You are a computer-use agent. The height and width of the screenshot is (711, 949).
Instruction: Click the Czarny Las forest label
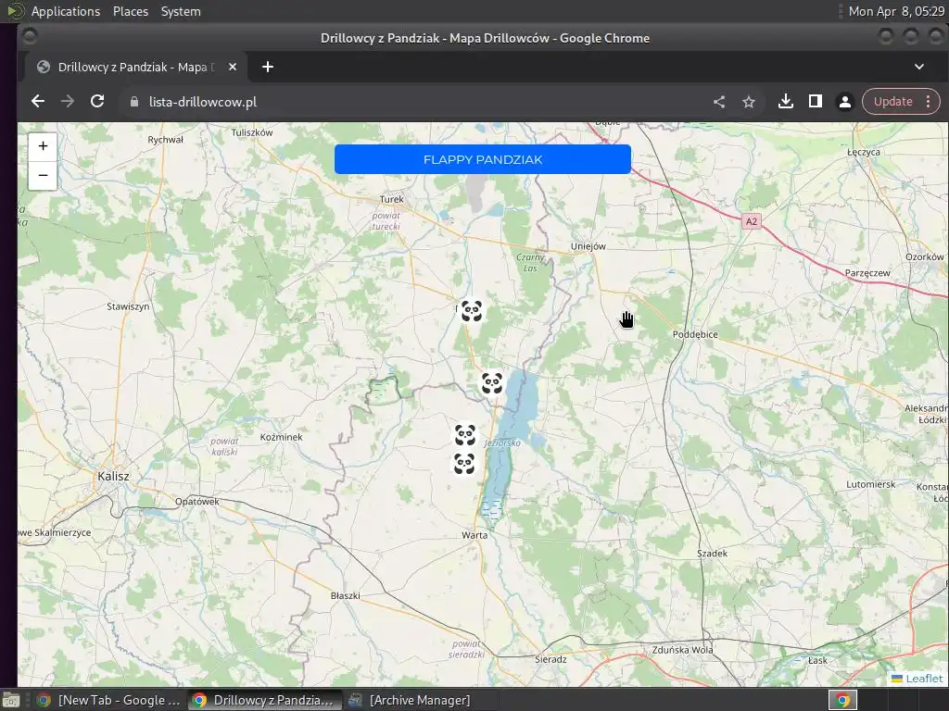coord(530,262)
